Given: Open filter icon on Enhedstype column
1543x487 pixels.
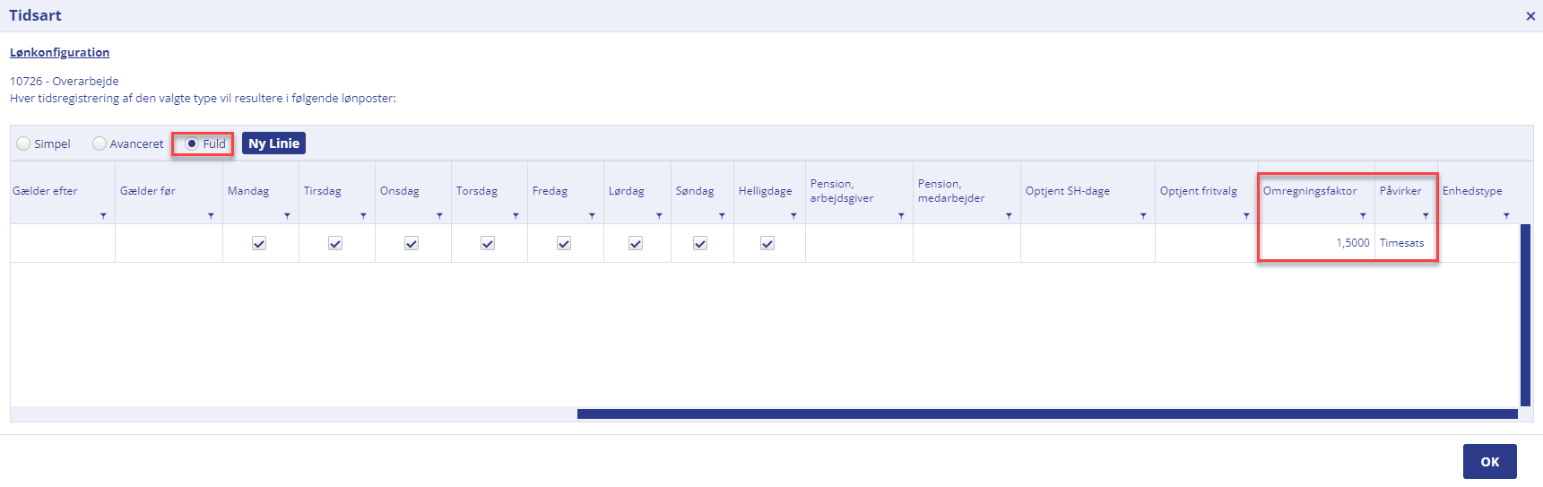Looking at the screenshot, I should click(1506, 216).
